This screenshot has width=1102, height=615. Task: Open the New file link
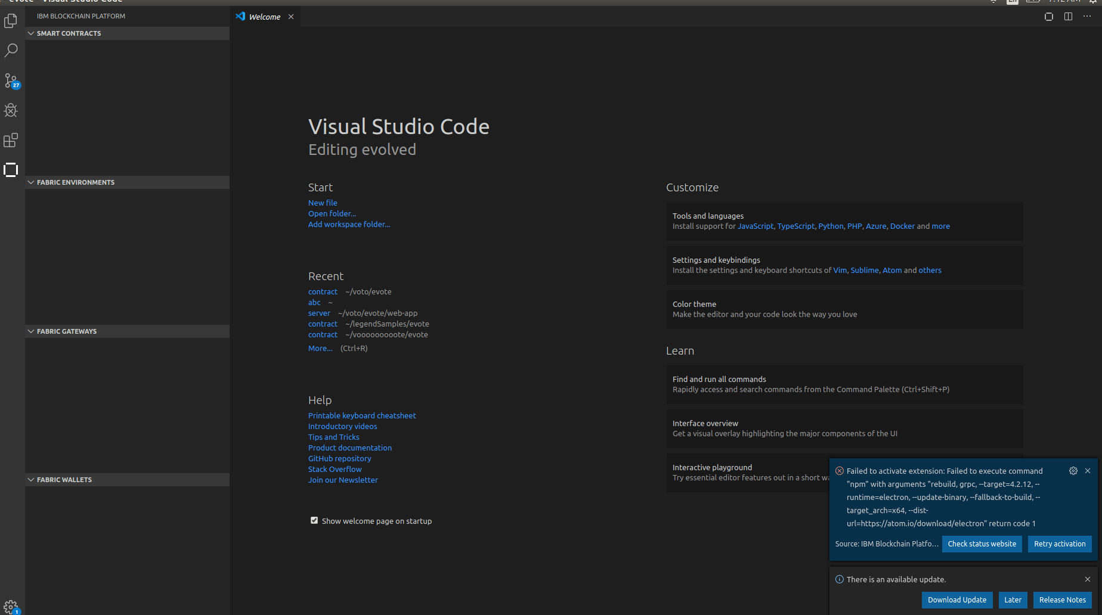323,203
